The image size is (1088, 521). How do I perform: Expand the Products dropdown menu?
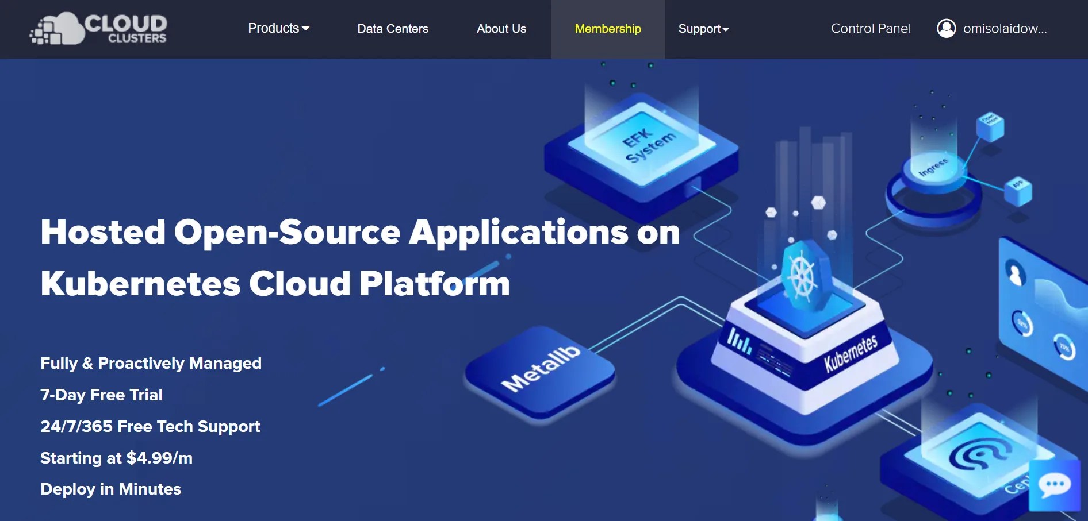(x=279, y=28)
